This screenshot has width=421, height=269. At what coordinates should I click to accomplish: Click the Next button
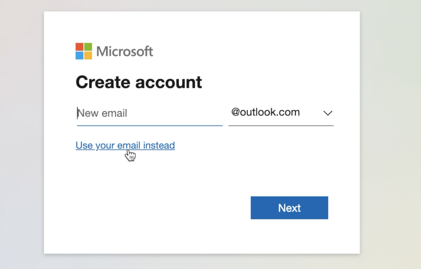click(289, 207)
